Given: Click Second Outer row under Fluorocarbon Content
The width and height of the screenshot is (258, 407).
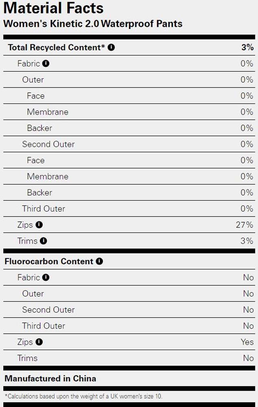Looking at the screenshot, I should point(129,309).
